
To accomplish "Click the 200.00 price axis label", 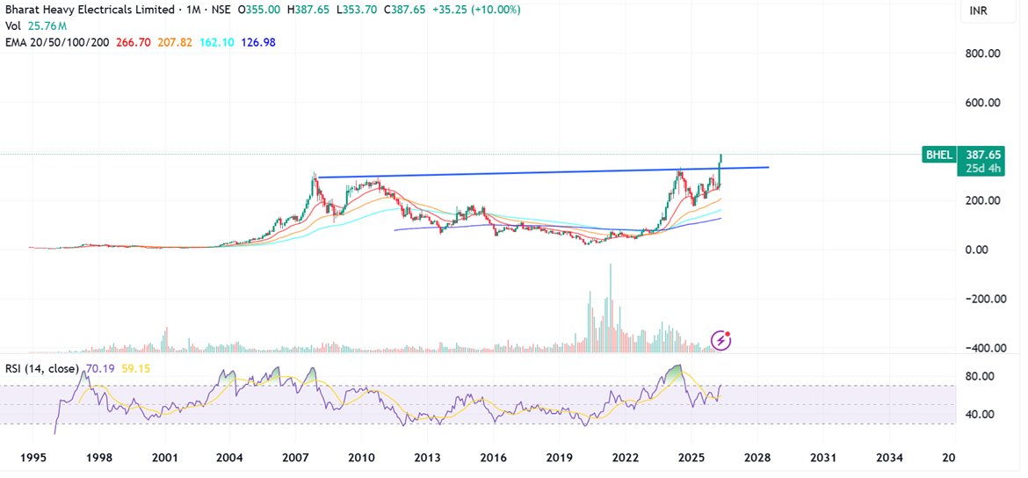I will 983,200.
